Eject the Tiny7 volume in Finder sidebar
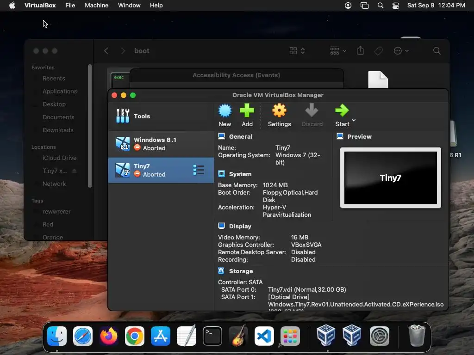Image resolution: width=474 pixels, height=355 pixels. coord(75,171)
